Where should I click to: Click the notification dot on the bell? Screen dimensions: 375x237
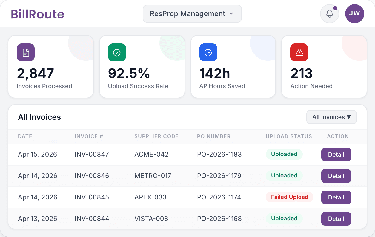[336, 7]
